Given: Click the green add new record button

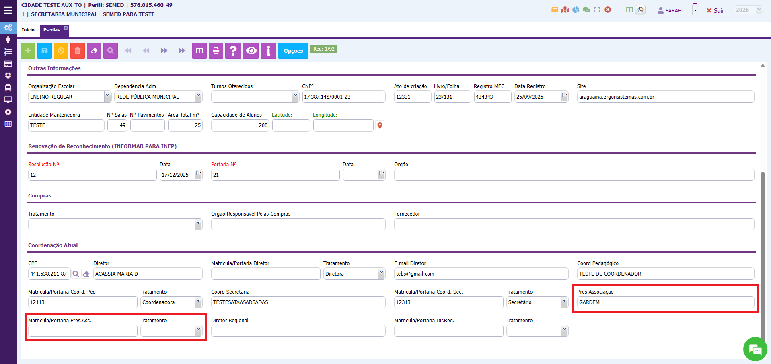Looking at the screenshot, I should [28, 51].
